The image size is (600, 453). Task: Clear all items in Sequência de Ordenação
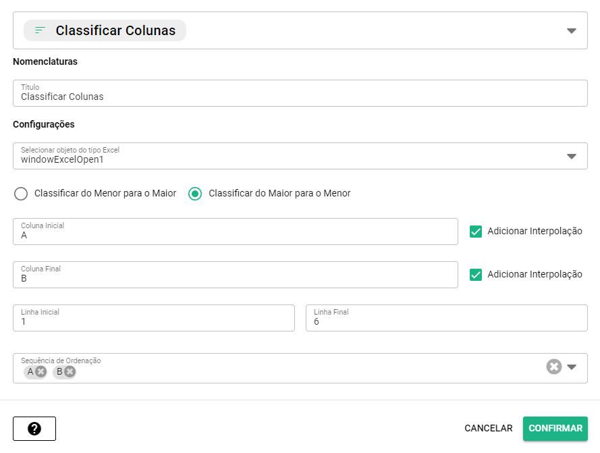553,367
